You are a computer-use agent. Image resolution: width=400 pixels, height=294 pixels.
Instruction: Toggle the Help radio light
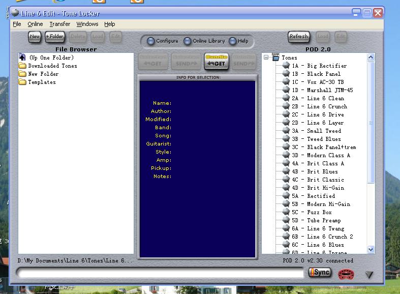pyautogui.click(x=233, y=41)
